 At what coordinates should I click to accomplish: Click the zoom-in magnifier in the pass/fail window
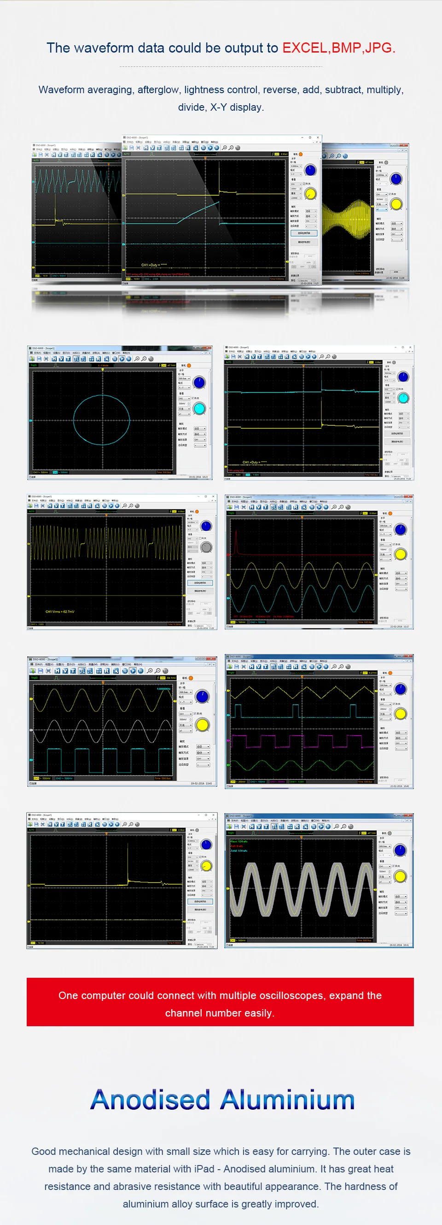[336, 827]
